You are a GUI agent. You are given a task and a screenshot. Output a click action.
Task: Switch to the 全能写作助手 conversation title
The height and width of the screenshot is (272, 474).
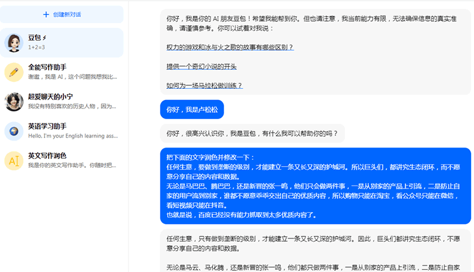coord(47,67)
